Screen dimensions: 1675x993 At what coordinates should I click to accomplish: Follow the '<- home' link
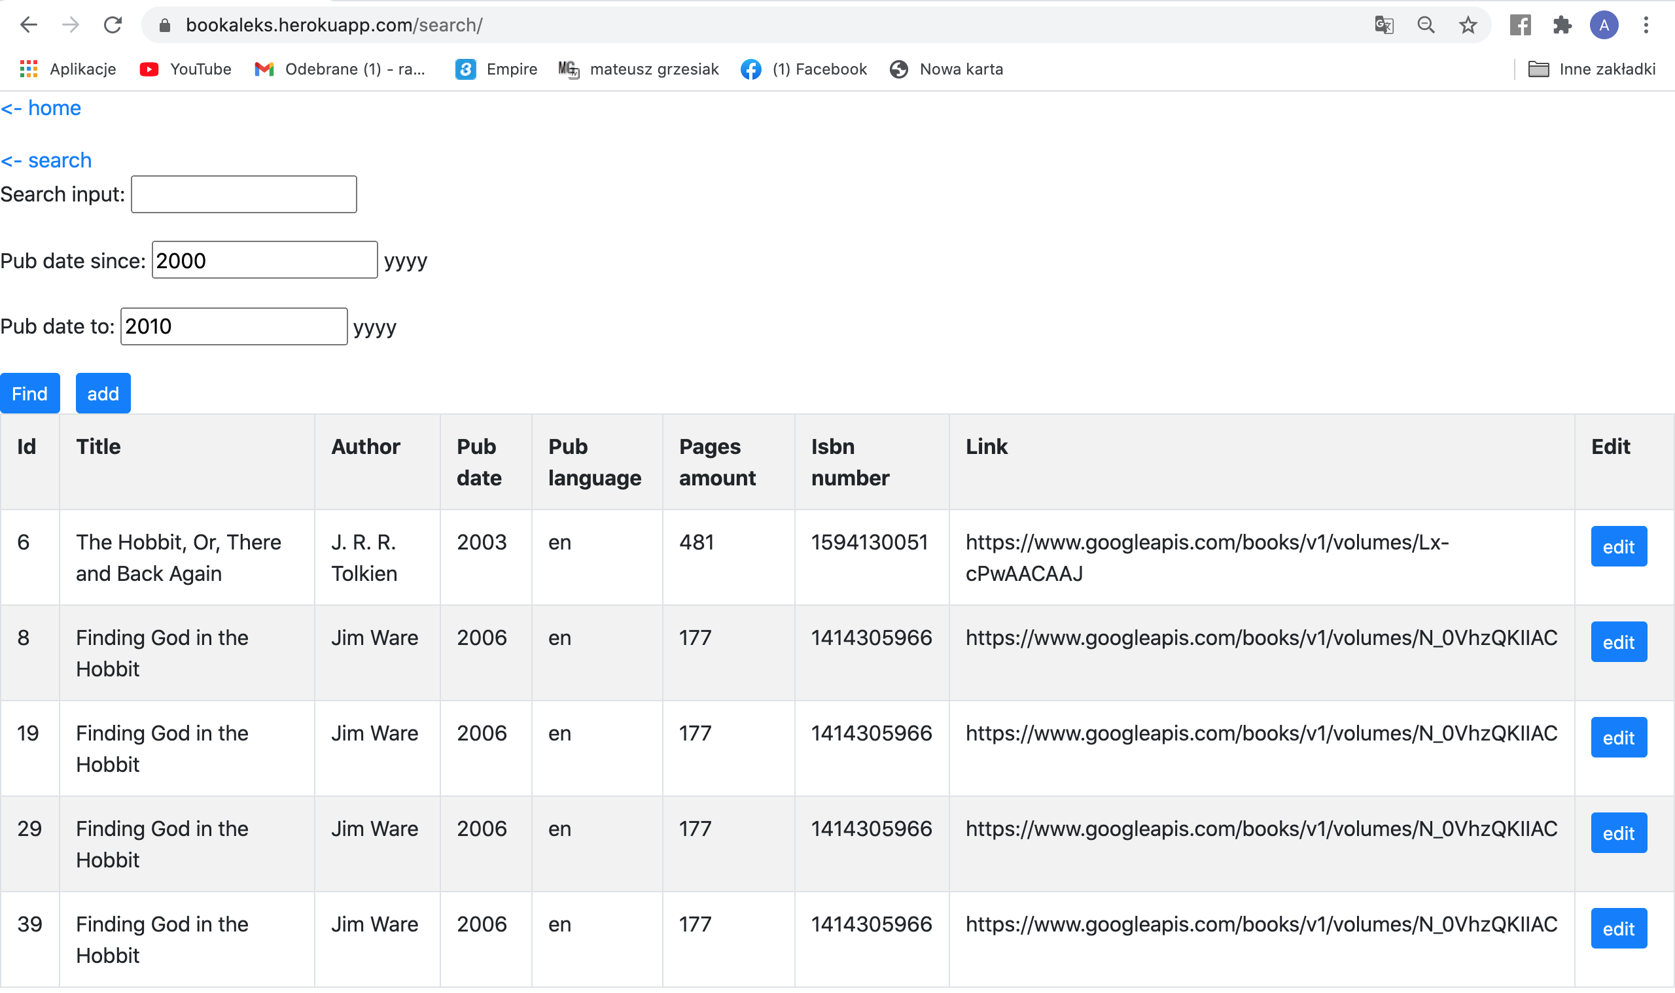click(x=41, y=108)
